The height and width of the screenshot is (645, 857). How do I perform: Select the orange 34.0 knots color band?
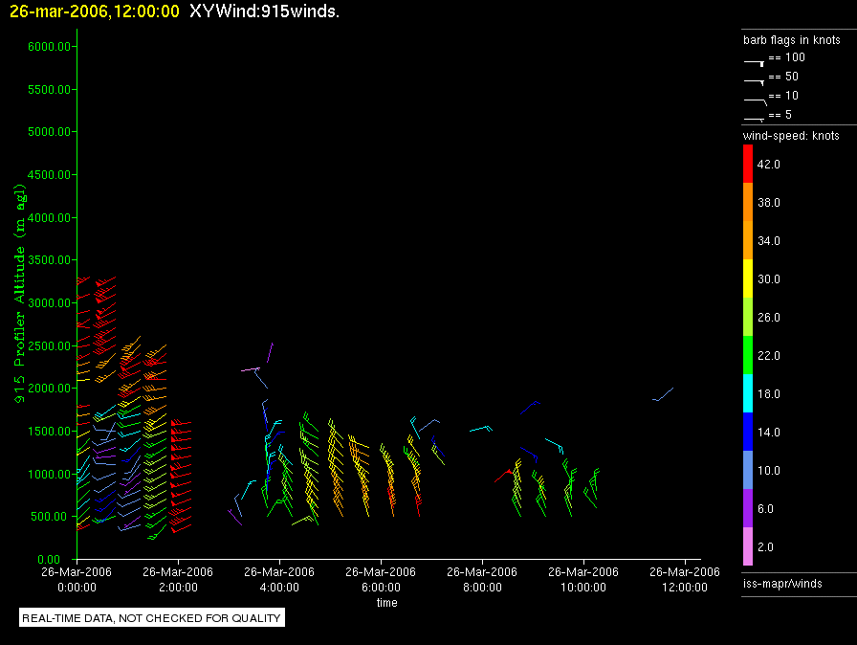click(x=748, y=240)
